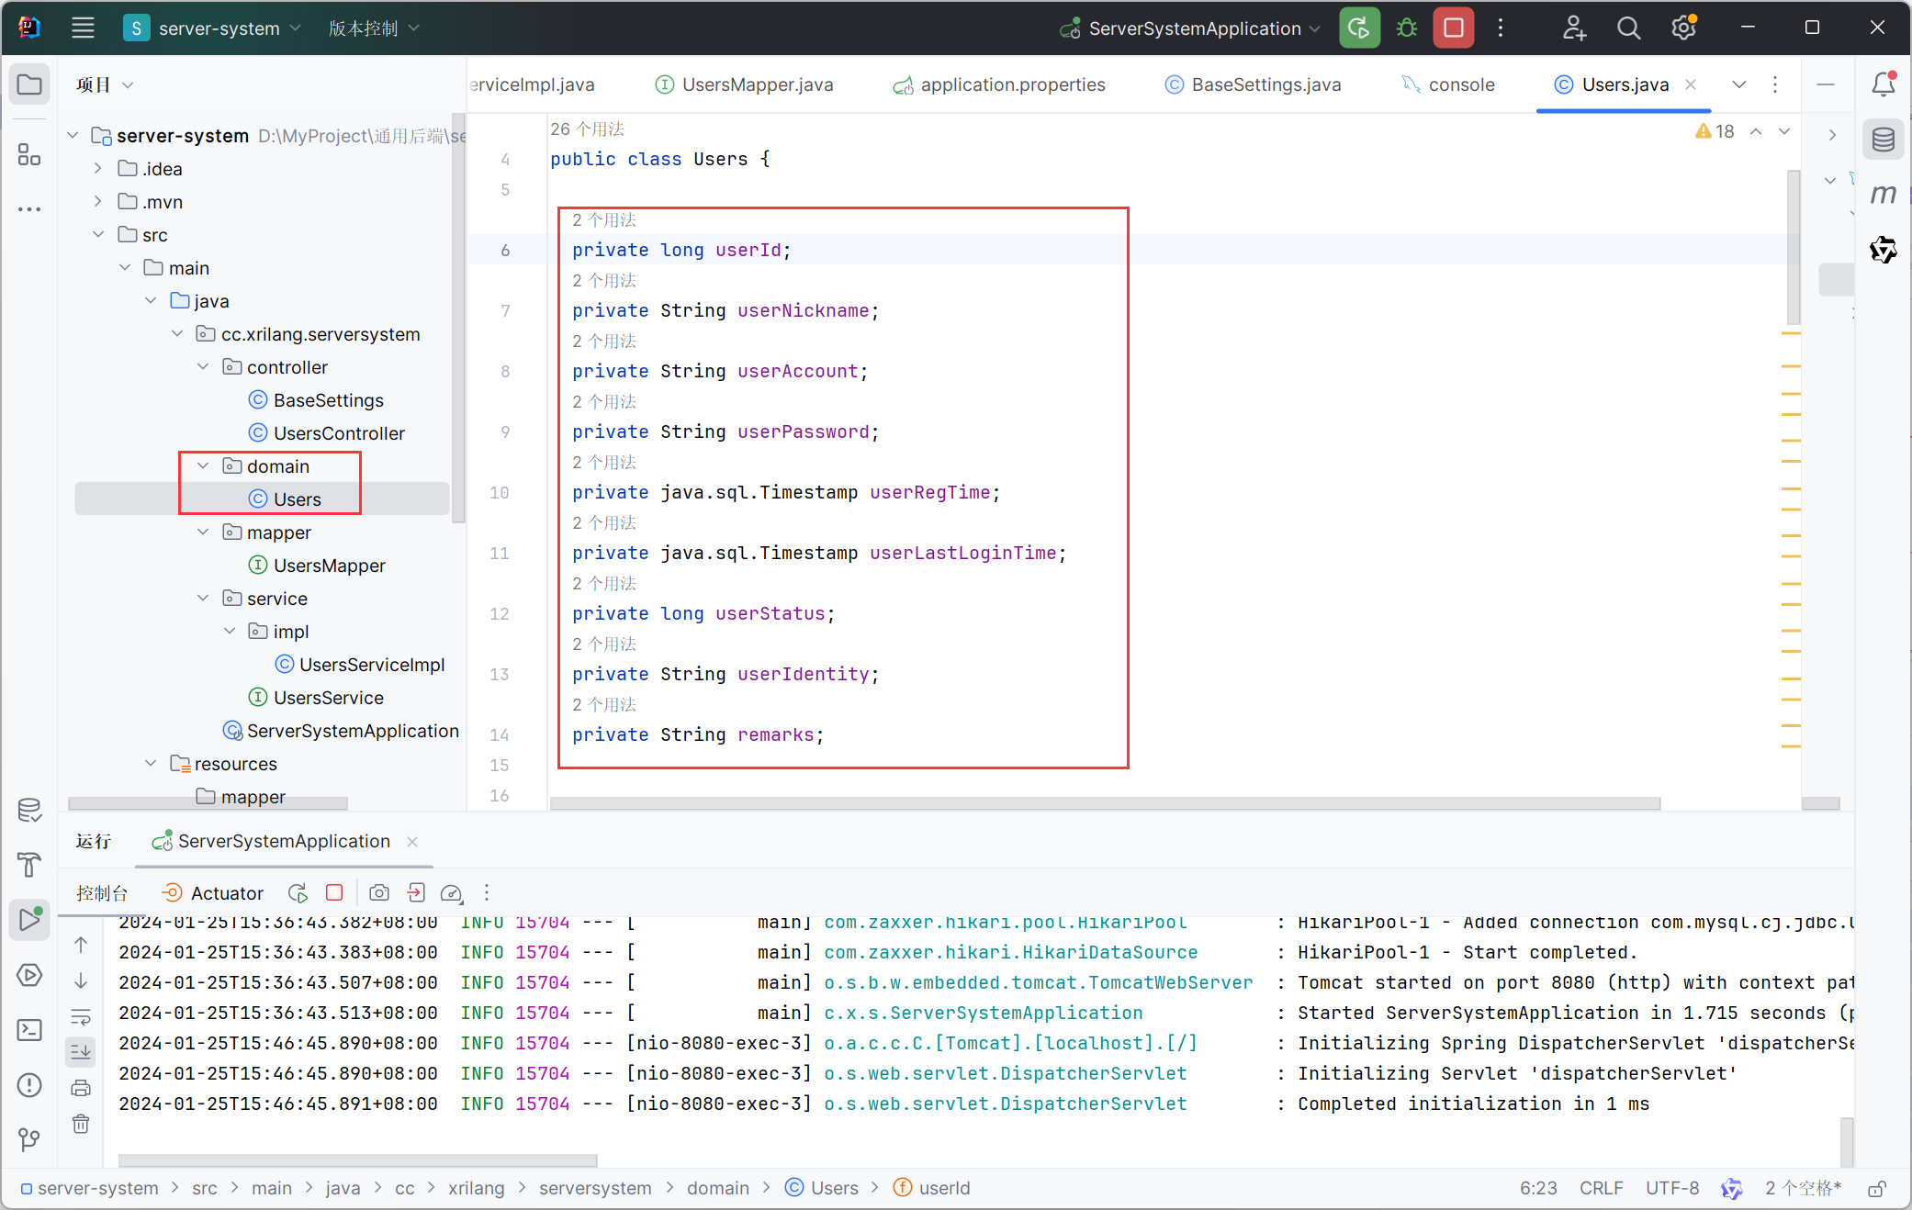Click the editor horizontal scrollbar

coord(1105,803)
